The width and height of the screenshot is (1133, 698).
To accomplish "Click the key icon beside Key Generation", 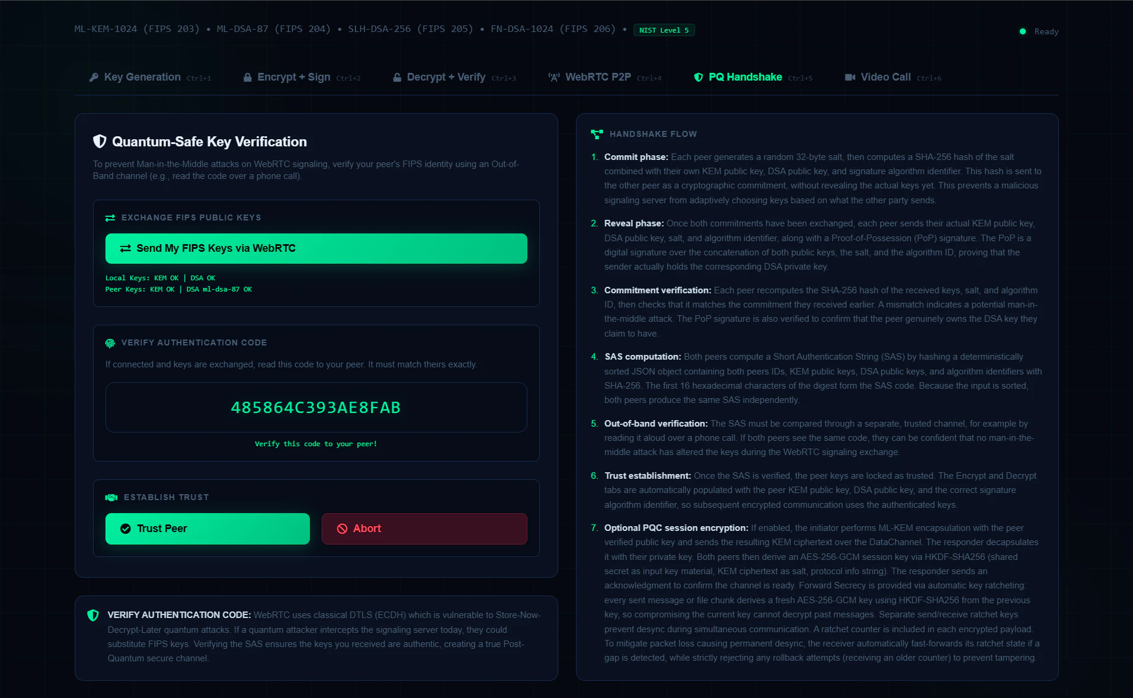I will [94, 77].
